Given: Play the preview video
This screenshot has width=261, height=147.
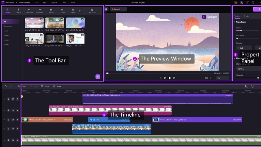Looking at the screenshot, I should (165, 78).
